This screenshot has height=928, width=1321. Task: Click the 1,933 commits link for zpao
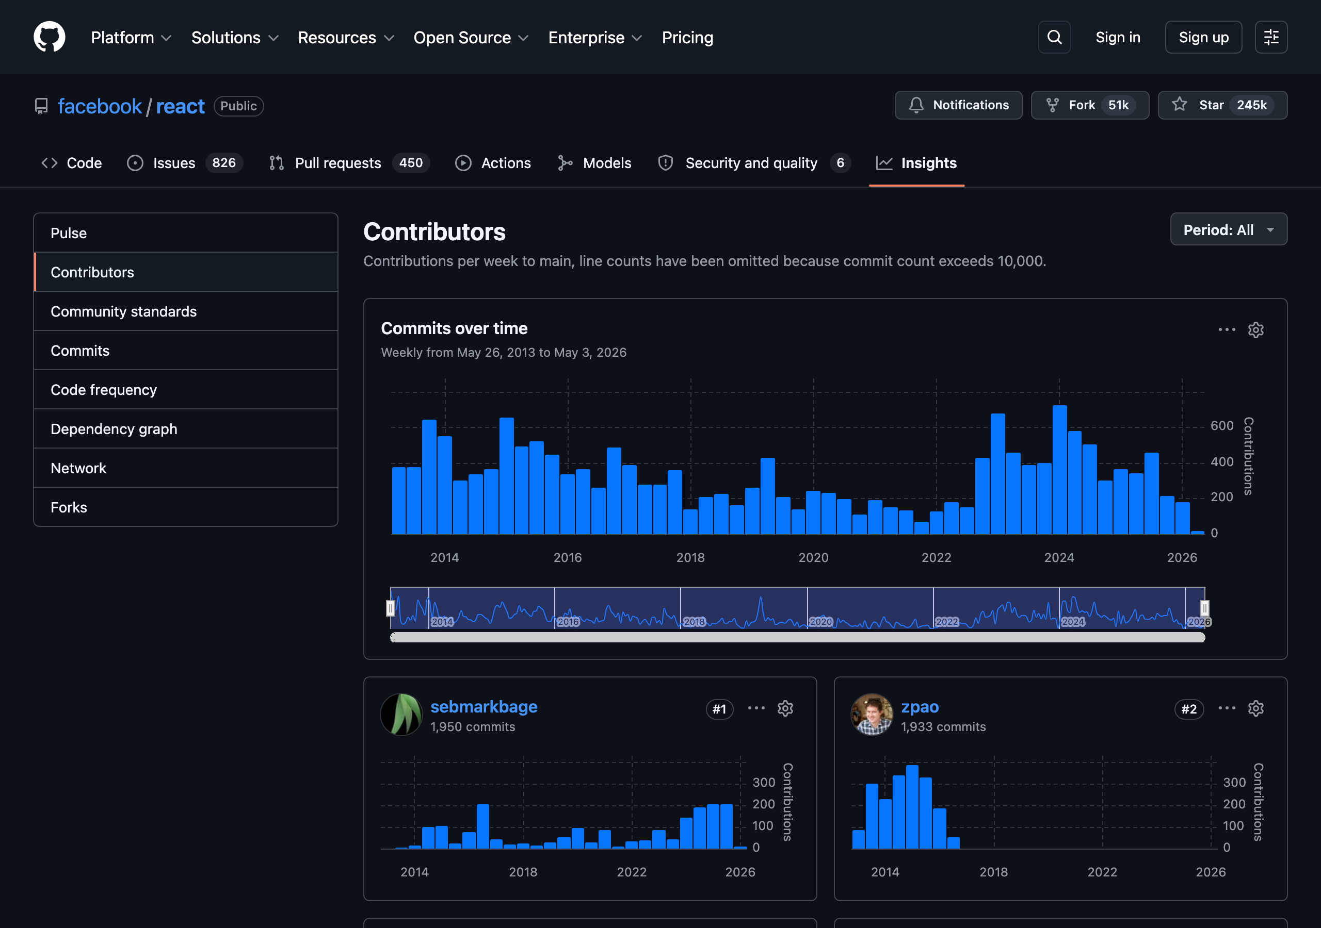point(943,727)
